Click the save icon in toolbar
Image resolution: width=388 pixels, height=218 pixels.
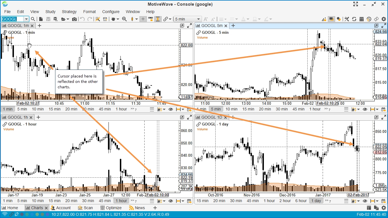[48, 19]
